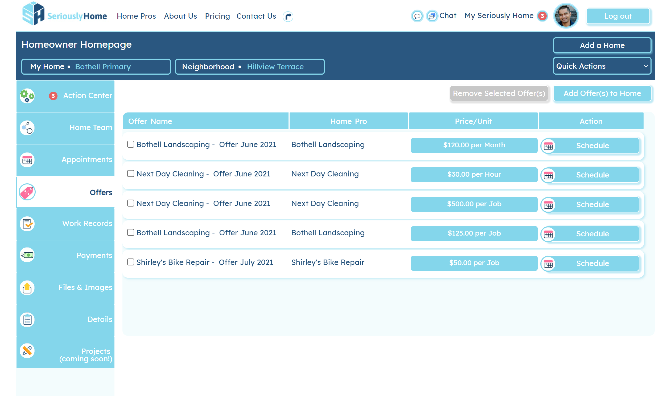Click the share arrow icon in header
This screenshot has width=667, height=396.
pyautogui.click(x=288, y=17)
